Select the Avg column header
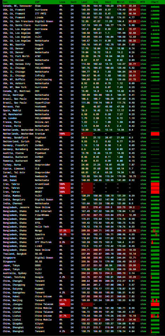Viewport: 165px width, 336px height. click(95, 2)
